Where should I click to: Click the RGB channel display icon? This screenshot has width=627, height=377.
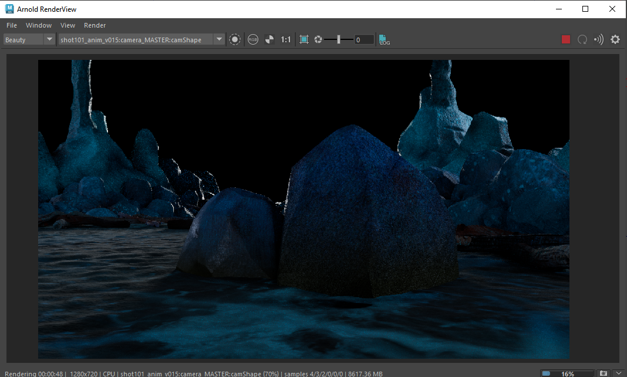pos(252,39)
